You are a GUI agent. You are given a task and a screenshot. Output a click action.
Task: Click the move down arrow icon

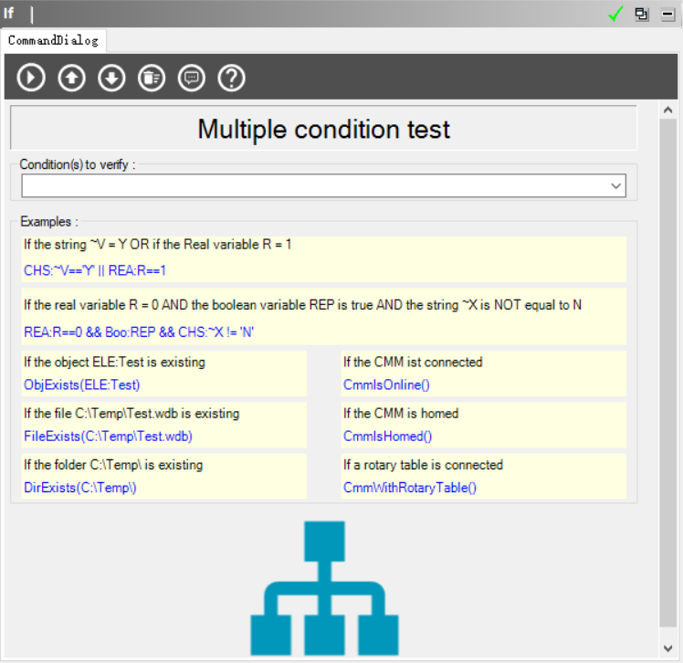111,78
